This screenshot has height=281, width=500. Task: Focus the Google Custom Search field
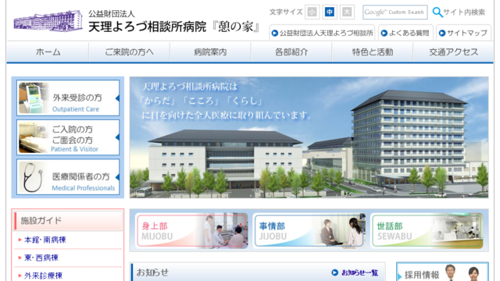click(x=395, y=12)
